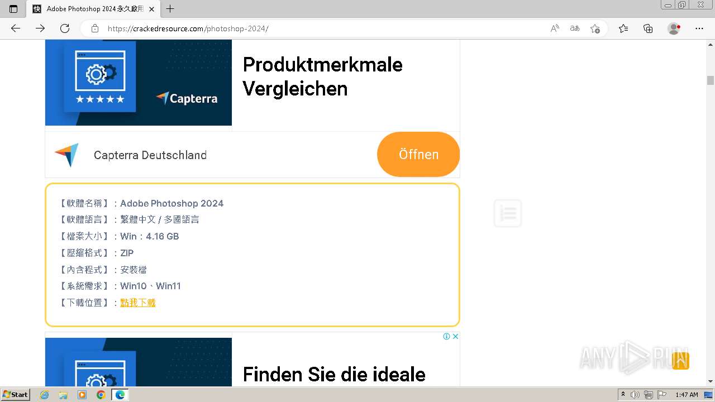The width and height of the screenshot is (715, 402).
Task: Close the lower ad with X icon
Action: pyautogui.click(x=455, y=336)
